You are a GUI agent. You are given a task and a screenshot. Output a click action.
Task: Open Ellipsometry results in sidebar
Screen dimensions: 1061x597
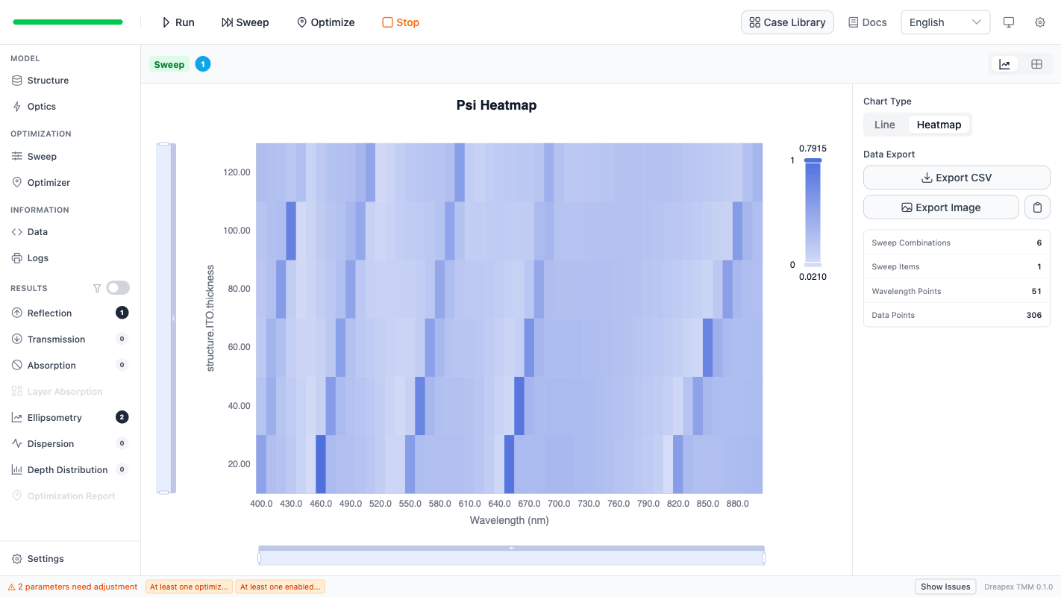point(54,418)
